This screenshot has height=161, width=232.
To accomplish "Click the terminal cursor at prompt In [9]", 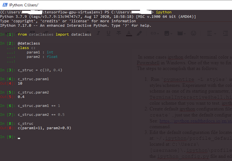I will pyautogui.click(x=19, y=138).
